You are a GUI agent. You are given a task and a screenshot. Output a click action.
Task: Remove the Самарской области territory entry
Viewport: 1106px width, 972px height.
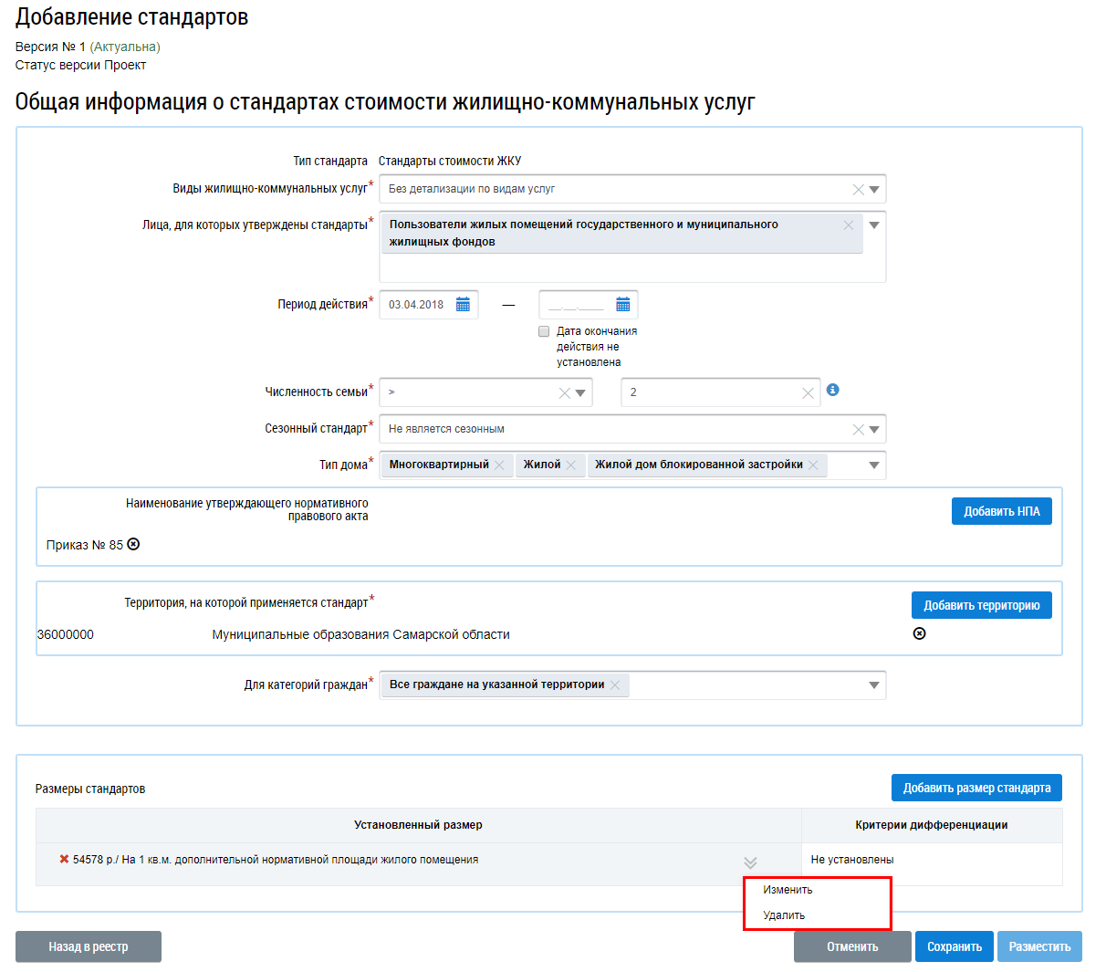tap(919, 633)
